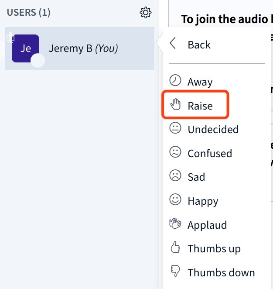Select Jeremy B (You) in users list
This screenshot has width=273, height=289.
click(83, 48)
